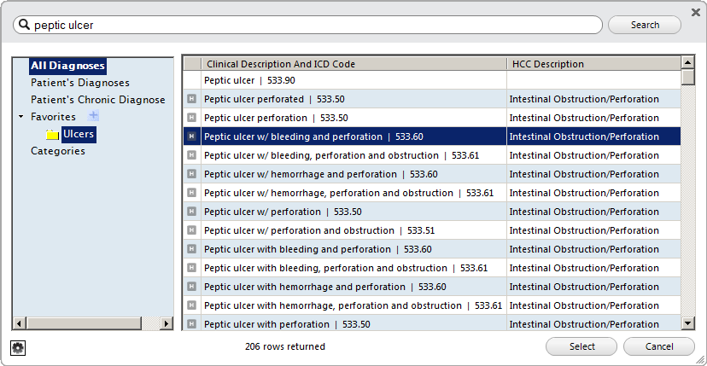Click tree panel scroll right arrow
This screenshot has height=366, width=707.
pyautogui.click(x=166, y=323)
